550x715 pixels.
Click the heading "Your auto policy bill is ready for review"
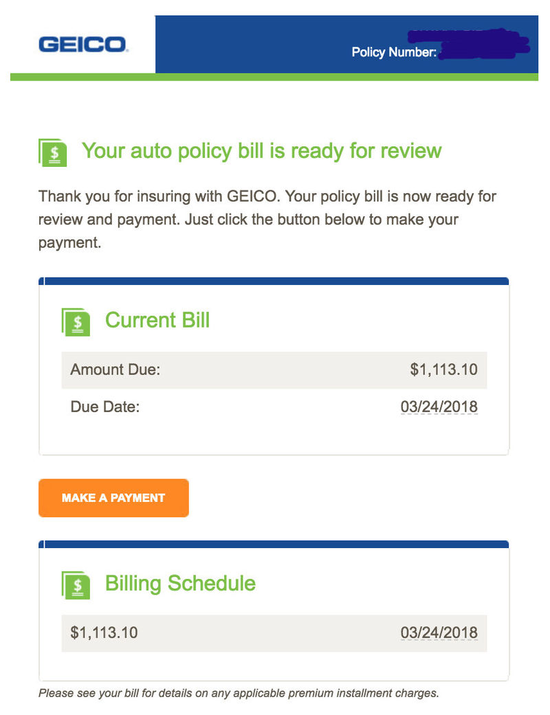point(261,150)
